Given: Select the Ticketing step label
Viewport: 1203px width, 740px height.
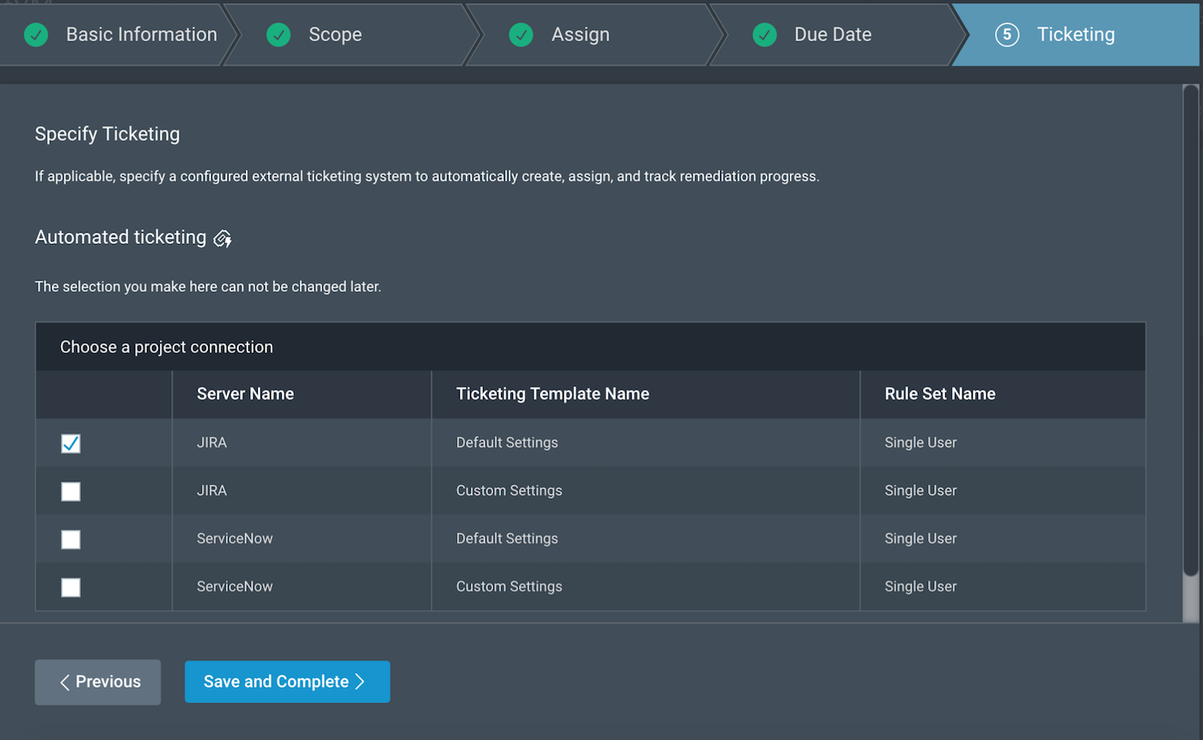Looking at the screenshot, I should 1076,35.
